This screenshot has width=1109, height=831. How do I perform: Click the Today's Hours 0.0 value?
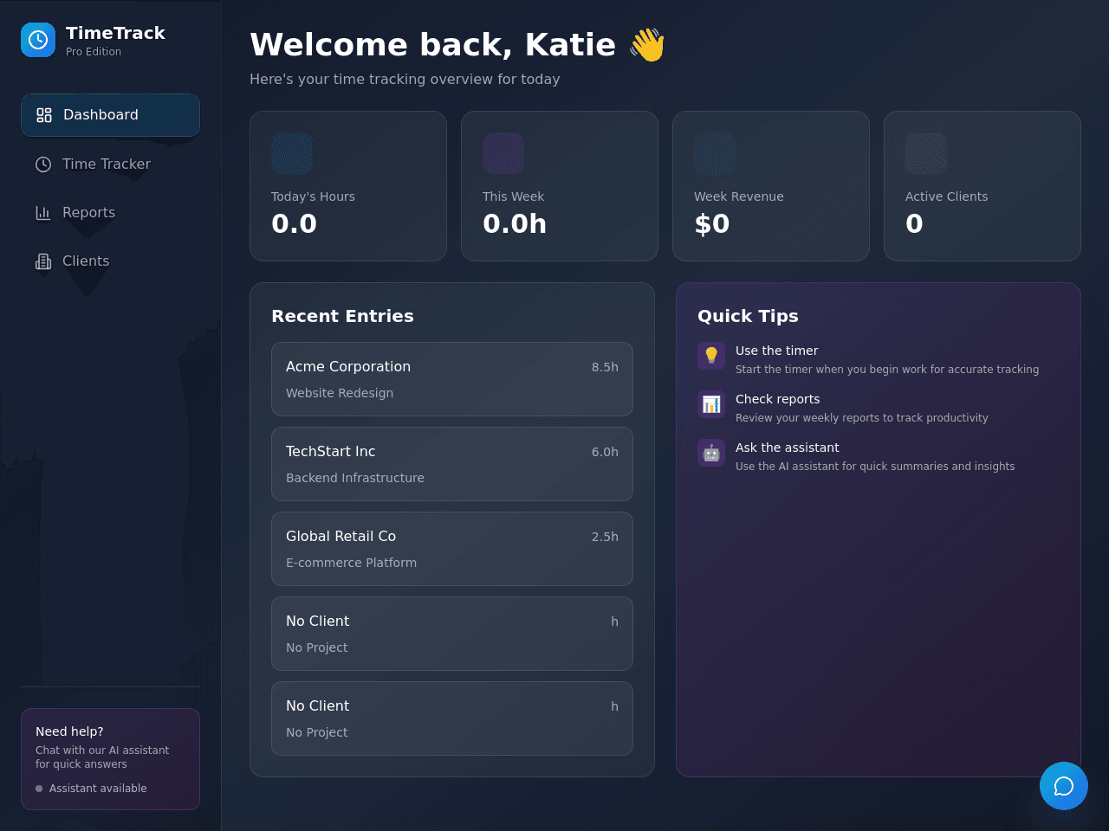click(294, 224)
